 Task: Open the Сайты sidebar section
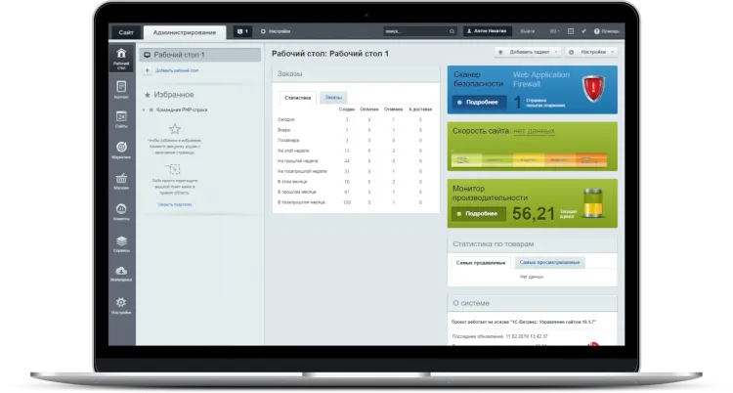click(121, 119)
